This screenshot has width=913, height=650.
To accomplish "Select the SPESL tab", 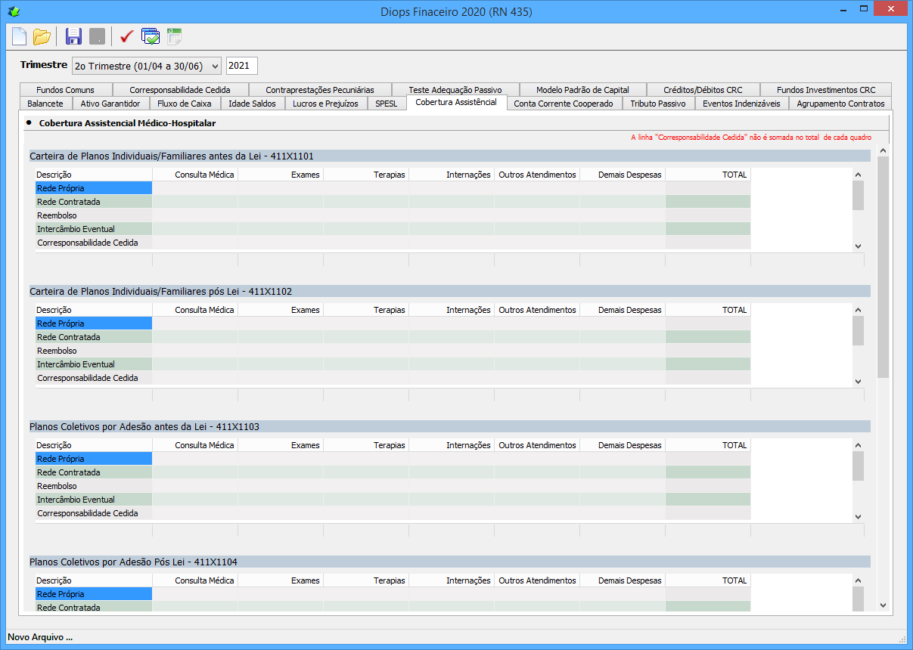I will 387,104.
